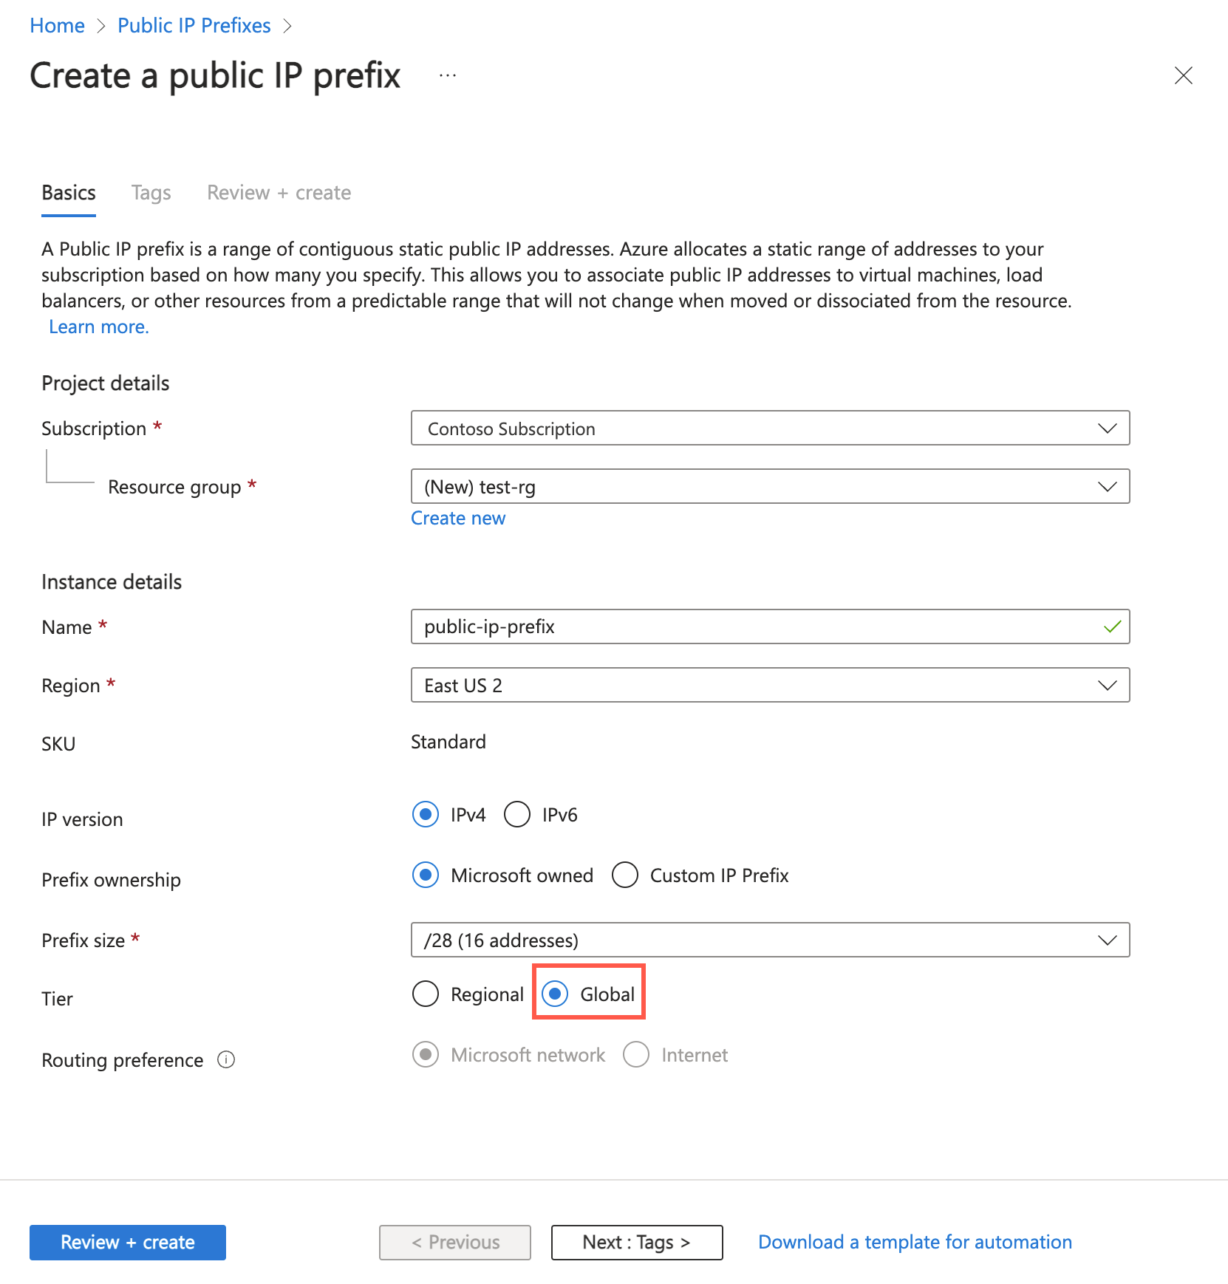Open additional options via the title ellipsis
The image size is (1228, 1284).
447,74
